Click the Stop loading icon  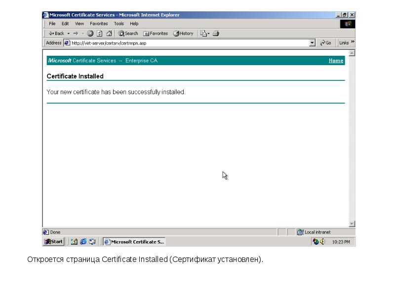tap(90, 34)
